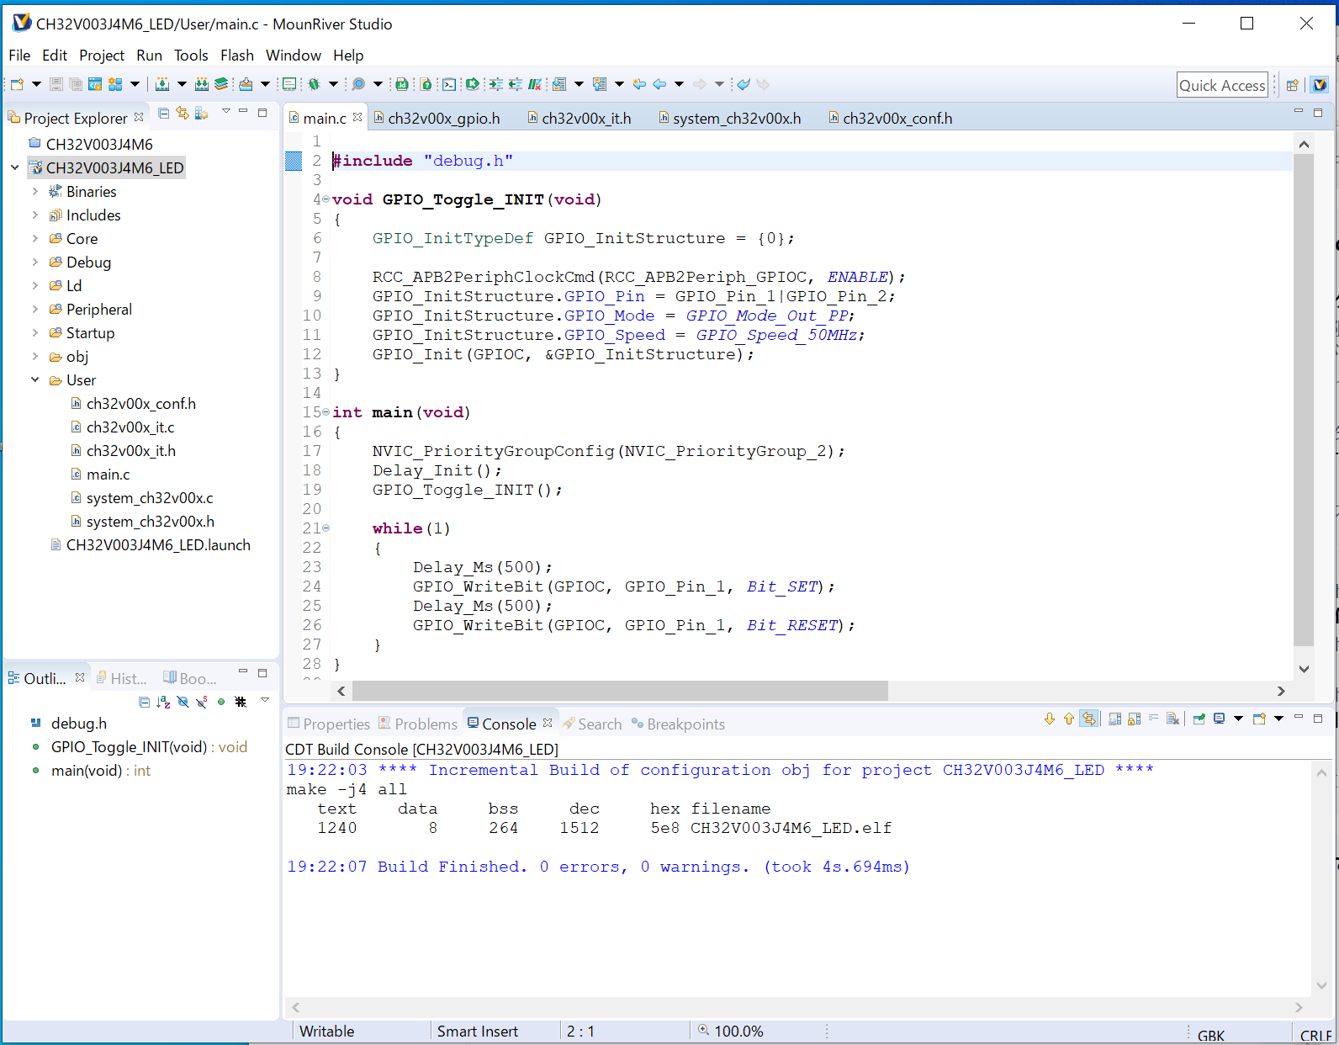Image resolution: width=1339 pixels, height=1045 pixels.
Task: Click the search magnifier toolbar icon
Action: (358, 84)
